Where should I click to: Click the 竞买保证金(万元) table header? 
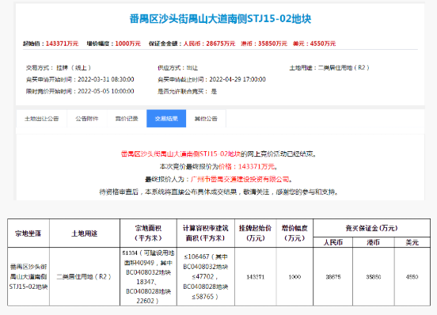tap(371, 229)
